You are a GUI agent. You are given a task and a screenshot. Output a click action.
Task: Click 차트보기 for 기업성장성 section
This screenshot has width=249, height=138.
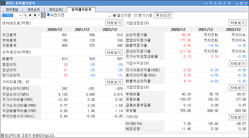[237, 23]
